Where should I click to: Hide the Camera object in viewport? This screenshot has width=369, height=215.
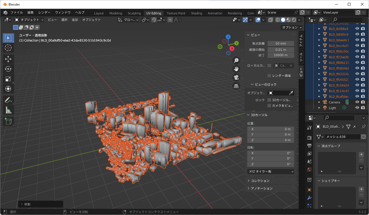pos(357,102)
